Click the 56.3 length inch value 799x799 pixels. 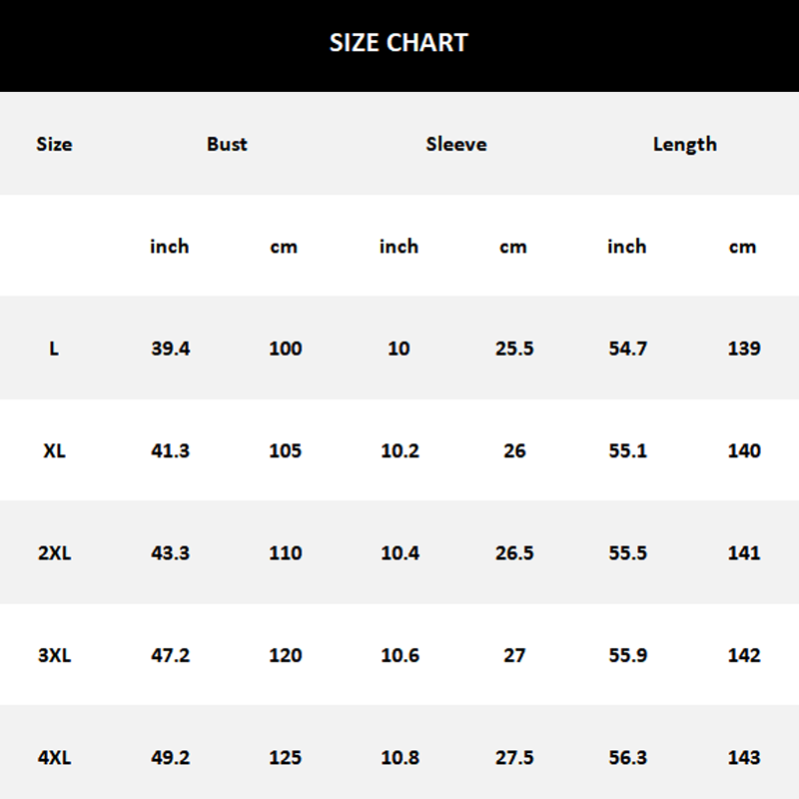pos(627,757)
